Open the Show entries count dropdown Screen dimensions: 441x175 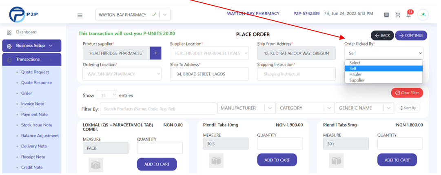(x=106, y=95)
